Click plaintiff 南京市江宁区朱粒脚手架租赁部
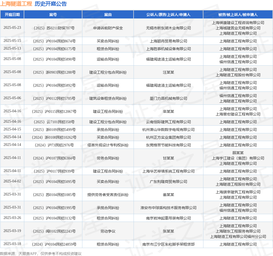Image resolution: width=273 pixels, height=256 pixels. (168, 244)
